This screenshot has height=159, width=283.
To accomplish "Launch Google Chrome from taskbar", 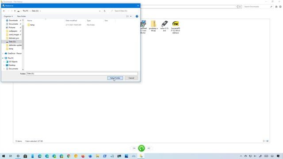I will click(69, 156).
